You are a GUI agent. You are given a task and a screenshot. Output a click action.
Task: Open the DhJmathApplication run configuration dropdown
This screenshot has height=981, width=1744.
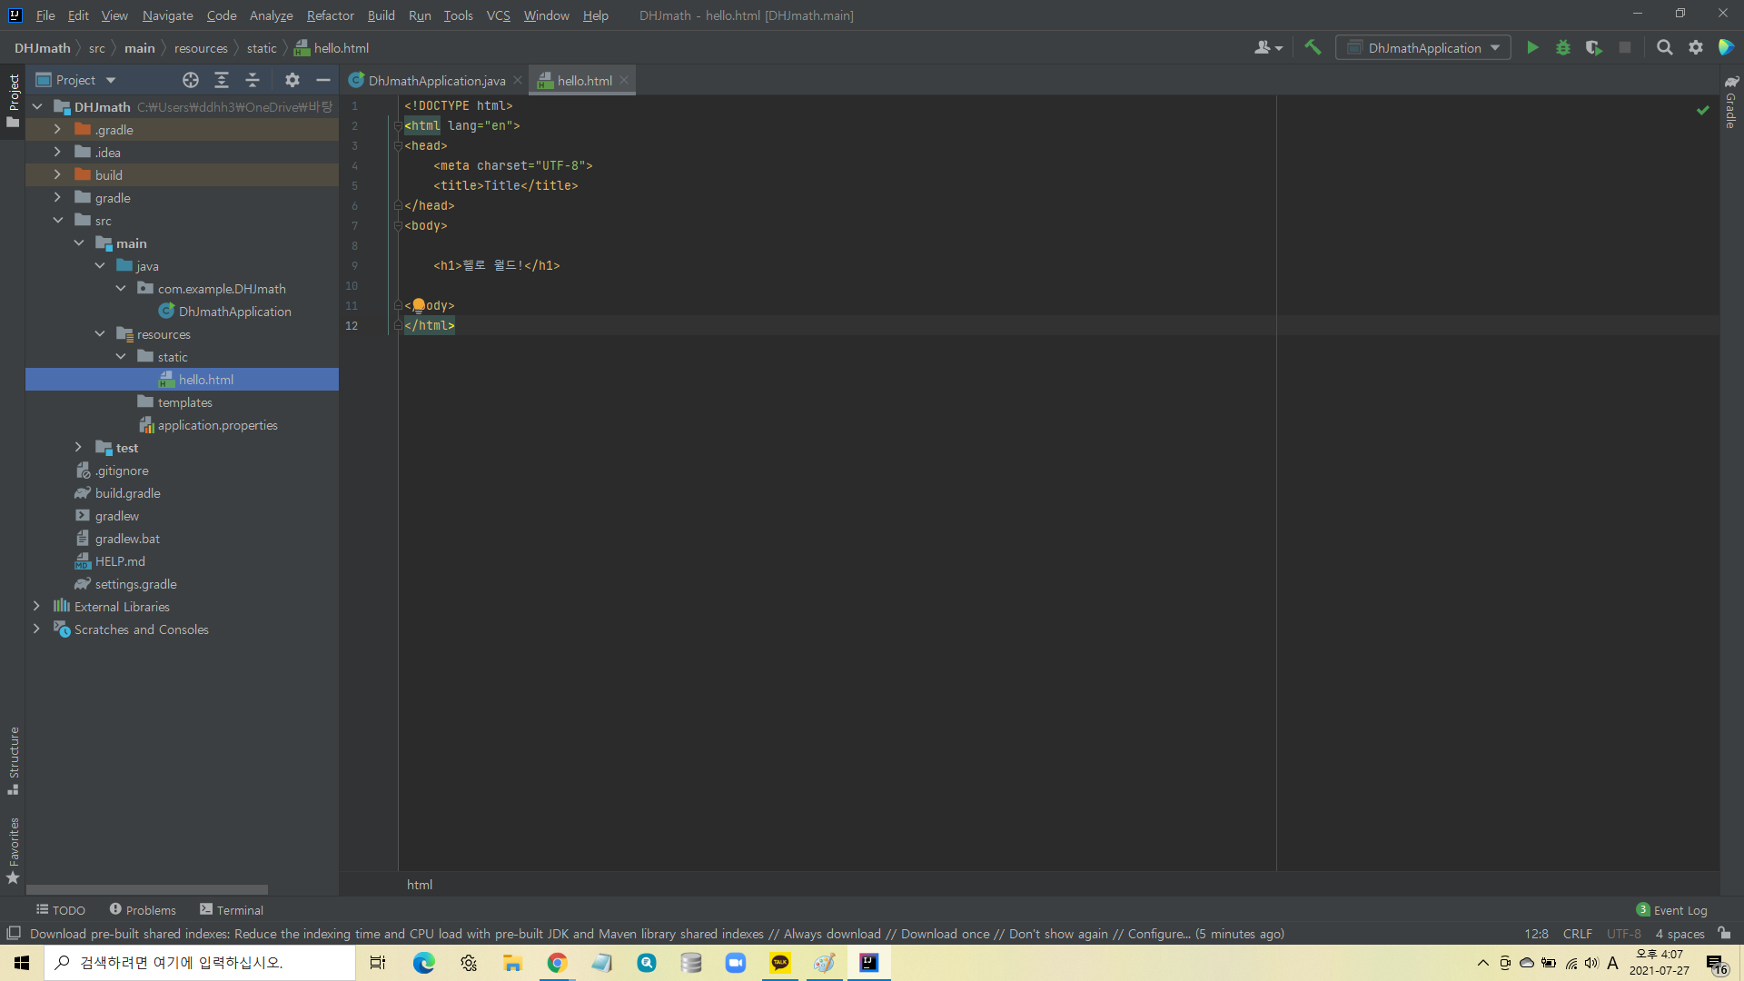(1423, 48)
